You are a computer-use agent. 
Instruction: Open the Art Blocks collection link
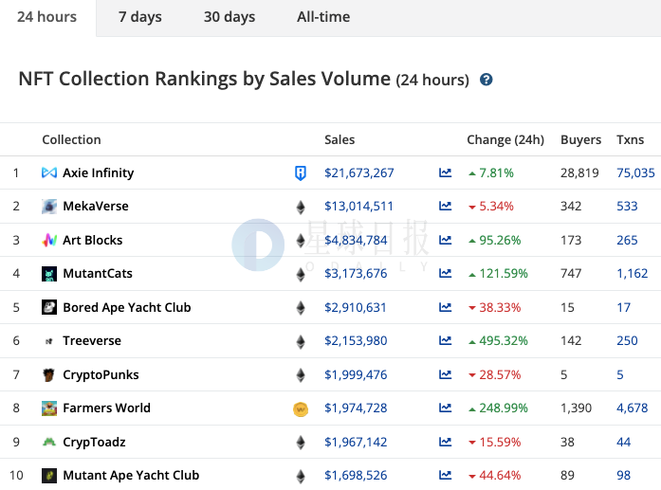(93, 240)
